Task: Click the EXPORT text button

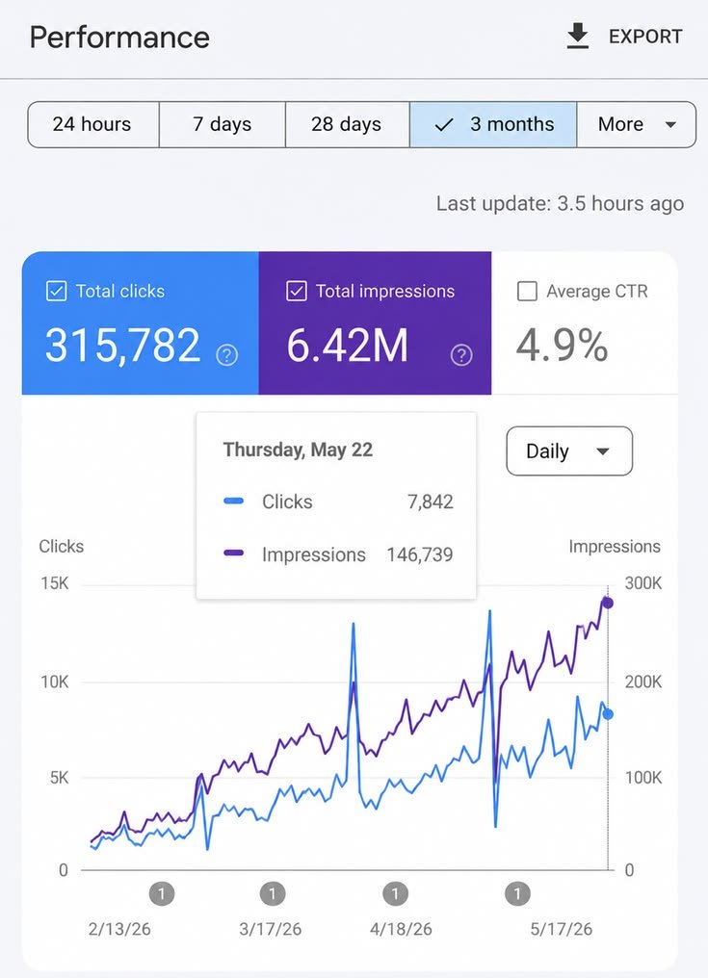Action: coord(645,37)
